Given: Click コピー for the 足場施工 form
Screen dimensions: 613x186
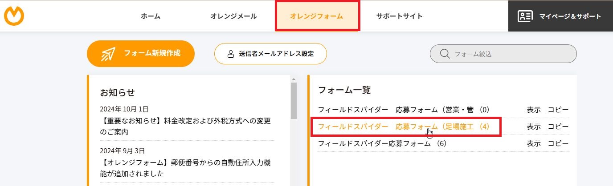Looking at the screenshot, I should (x=558, y=127).
